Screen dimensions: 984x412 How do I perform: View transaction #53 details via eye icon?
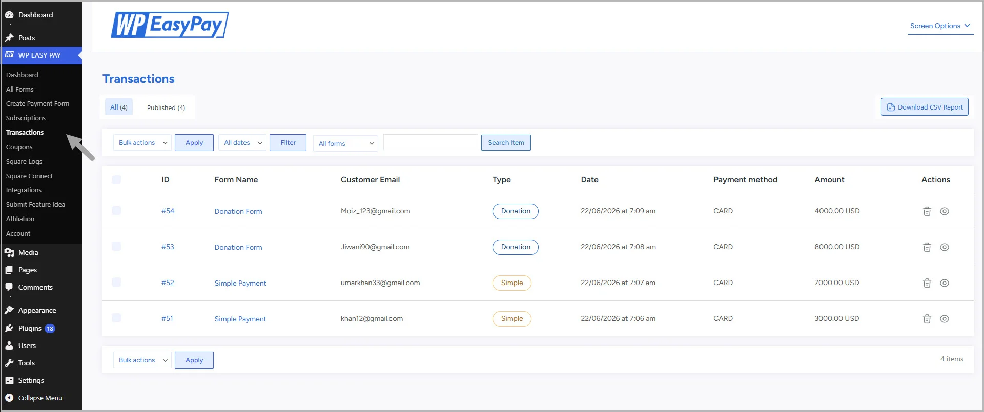[945, 247]
